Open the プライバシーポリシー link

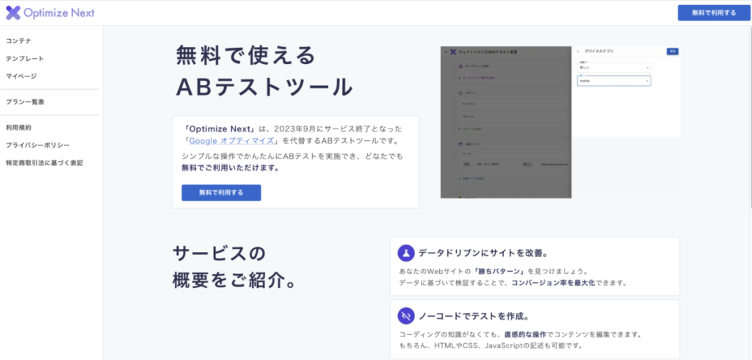[x=37, y=145]
